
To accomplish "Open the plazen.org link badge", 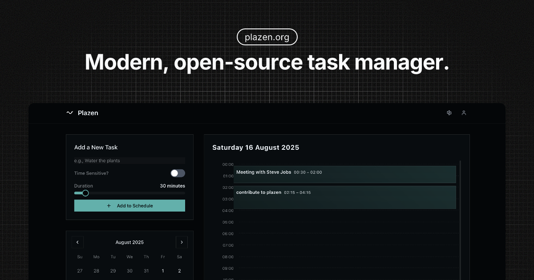I will [267, 37].
